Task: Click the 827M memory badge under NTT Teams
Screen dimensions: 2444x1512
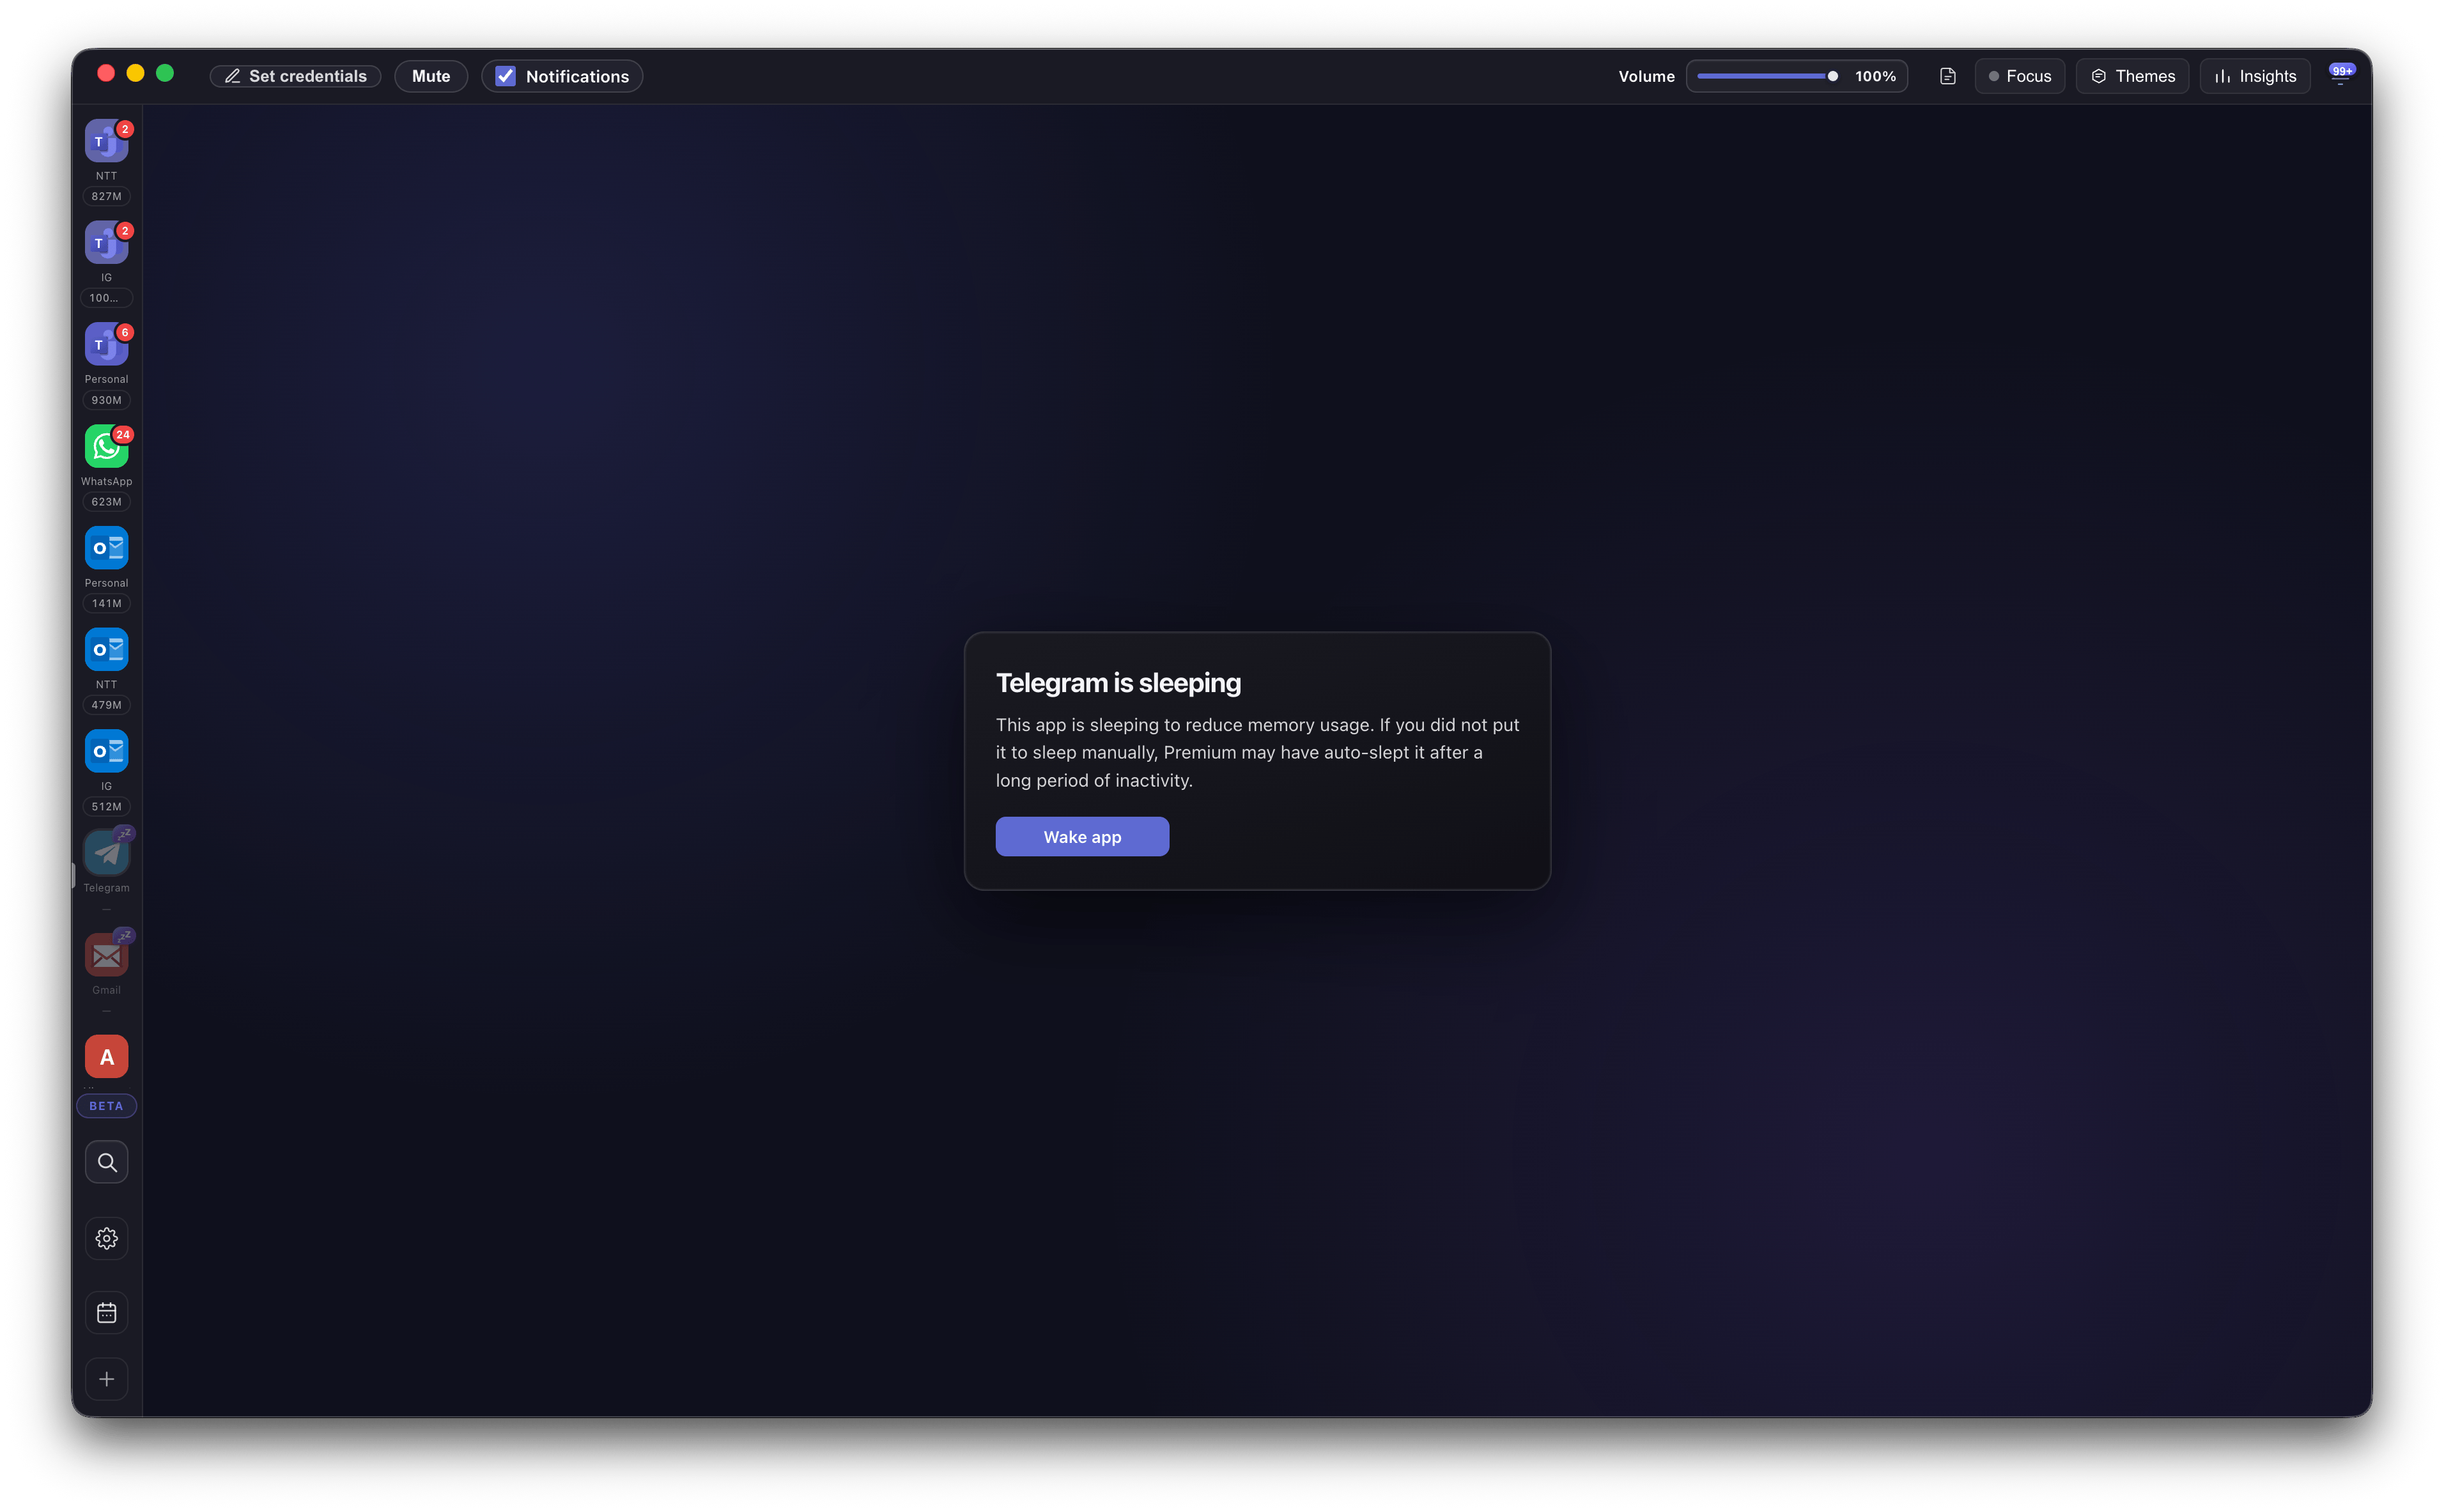Action: click(106, 196)
